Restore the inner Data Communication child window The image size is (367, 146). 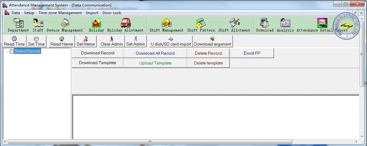pyautogui.click(x=355, y=13)
